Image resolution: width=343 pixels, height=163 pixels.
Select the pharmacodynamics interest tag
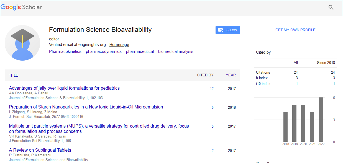104,51
